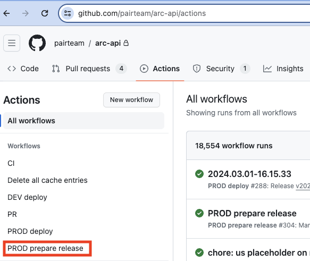Click the success check for 2024.03.01-16.15.33
This screenshot has height=261, width=310.
pos(199,174)
